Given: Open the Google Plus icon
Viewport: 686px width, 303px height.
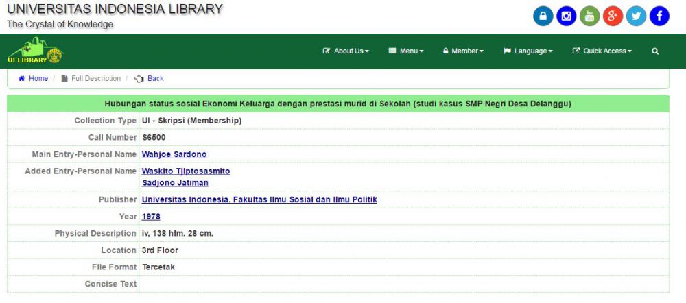Looking at the screenshot, I should (613, 16).
